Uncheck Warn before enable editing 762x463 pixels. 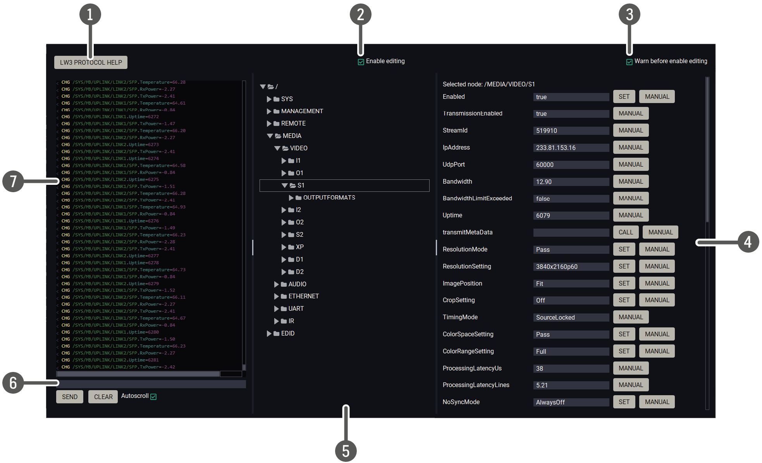click(629, 62)
